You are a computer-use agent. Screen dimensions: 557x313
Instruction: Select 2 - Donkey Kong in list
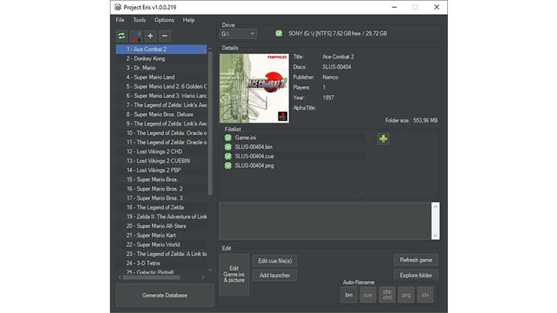(162, 59)
